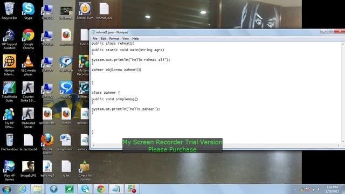Select the Dedicated Server desktop icon
This screenshot has width=345, height=194.
tap(28, 118)
